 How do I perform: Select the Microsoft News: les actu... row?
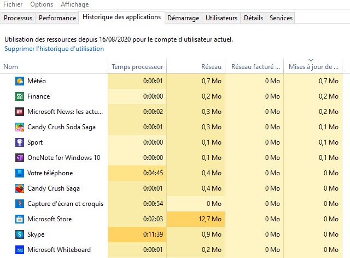tap(65, 112)
